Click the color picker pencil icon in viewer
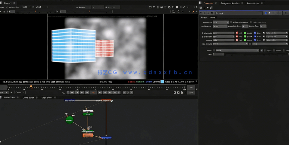The width and height of the screenshot is (289, 145). [x=193, y=12]
